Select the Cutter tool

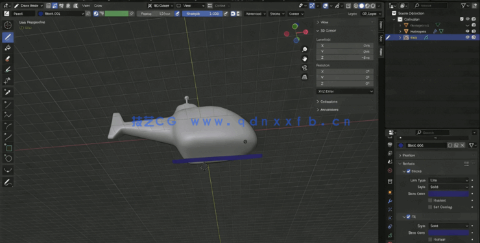(8, 81)
